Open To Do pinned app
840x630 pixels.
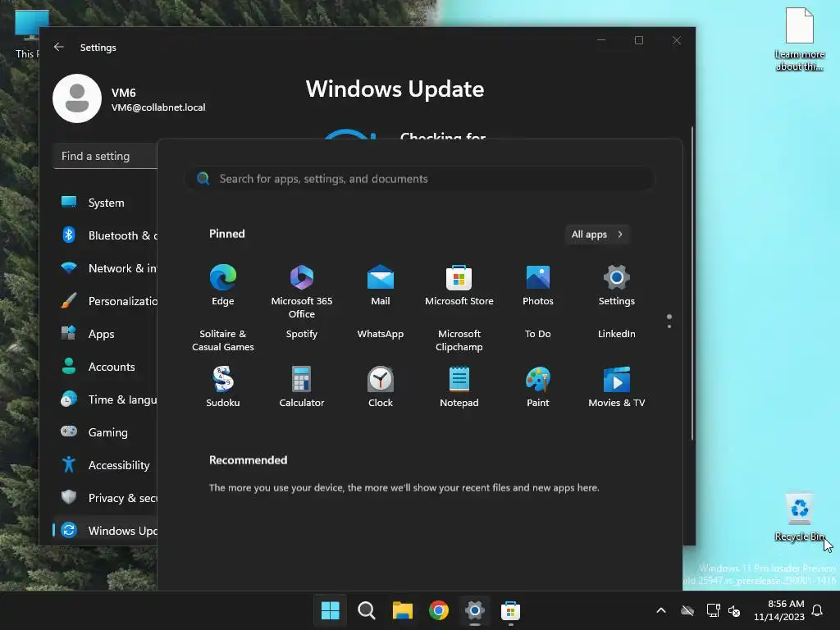coord(538,334)
